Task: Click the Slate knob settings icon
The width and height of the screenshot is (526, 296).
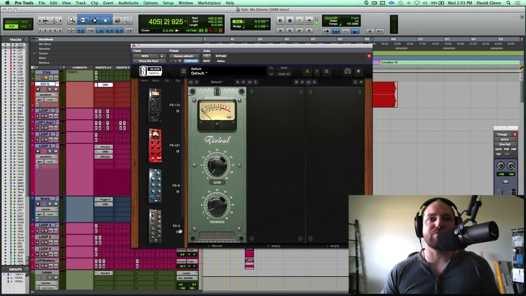Action: (348, 71)
